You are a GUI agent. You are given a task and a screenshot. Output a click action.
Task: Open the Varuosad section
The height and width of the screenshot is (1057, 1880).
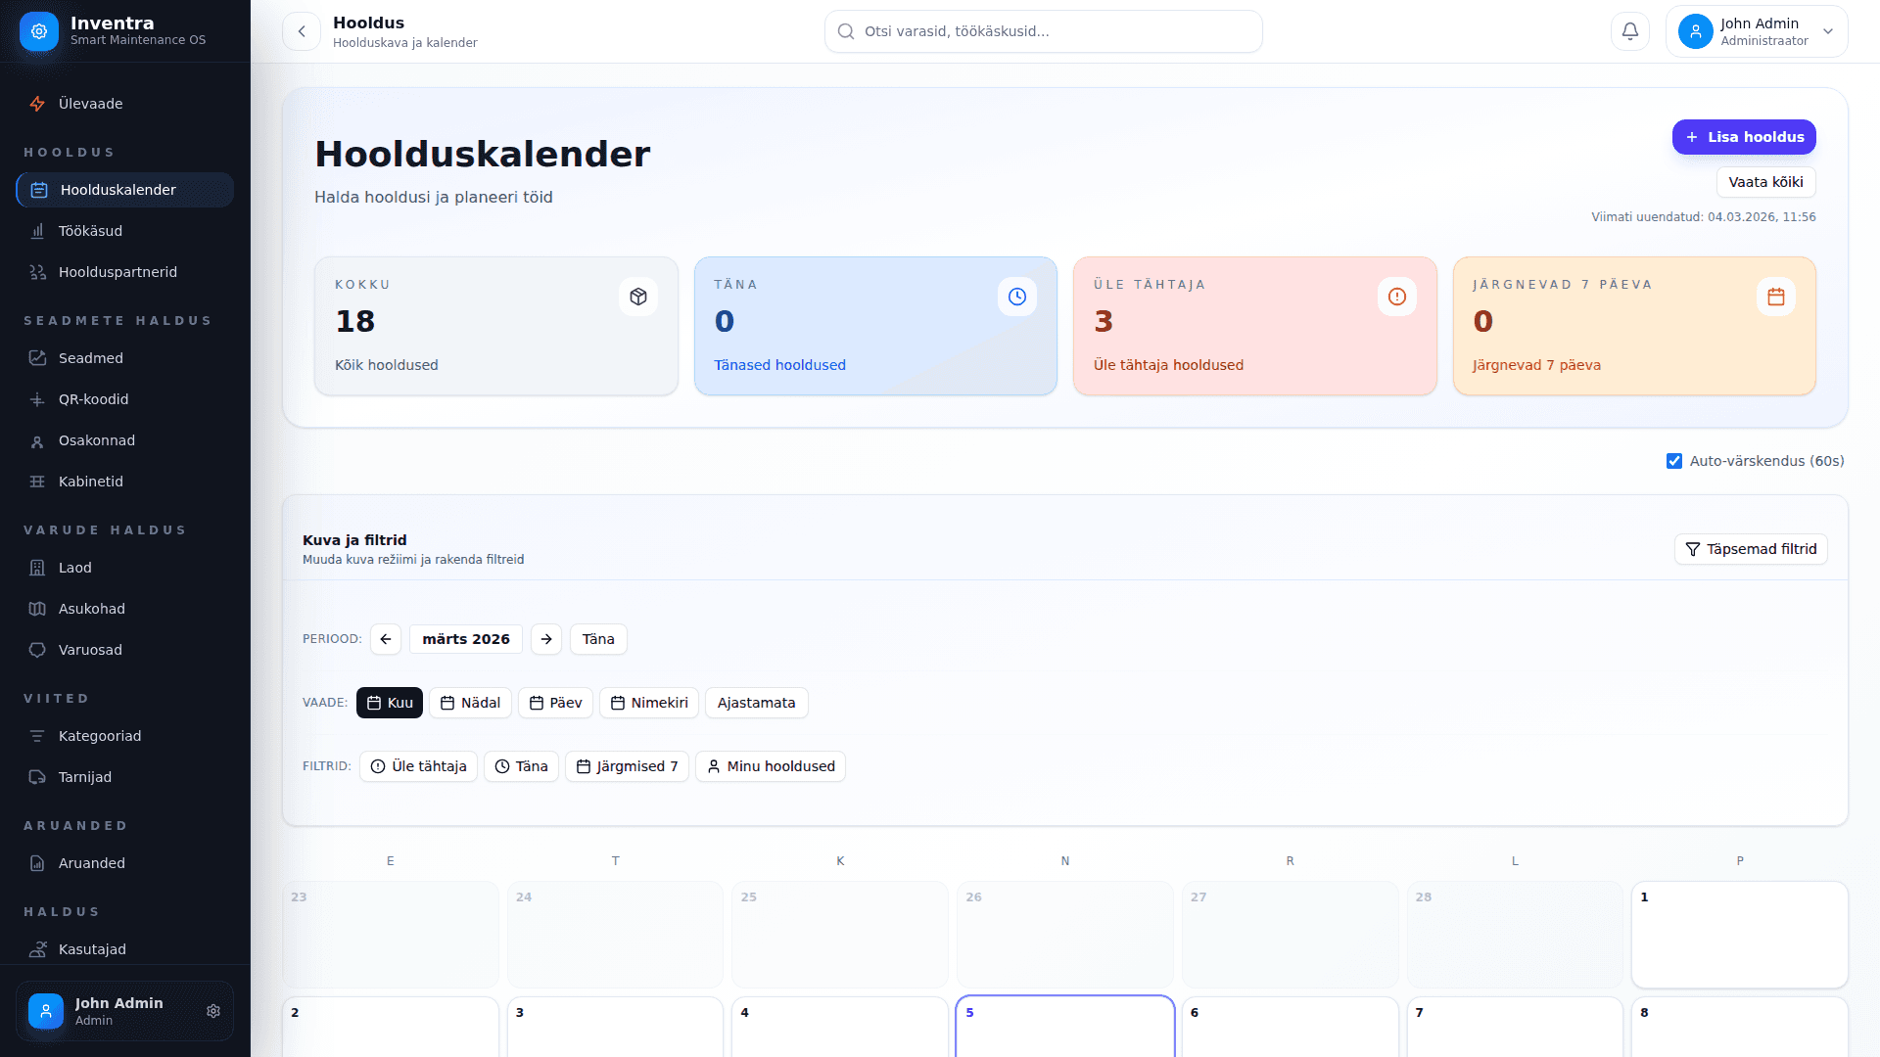[x=89, y=650]
